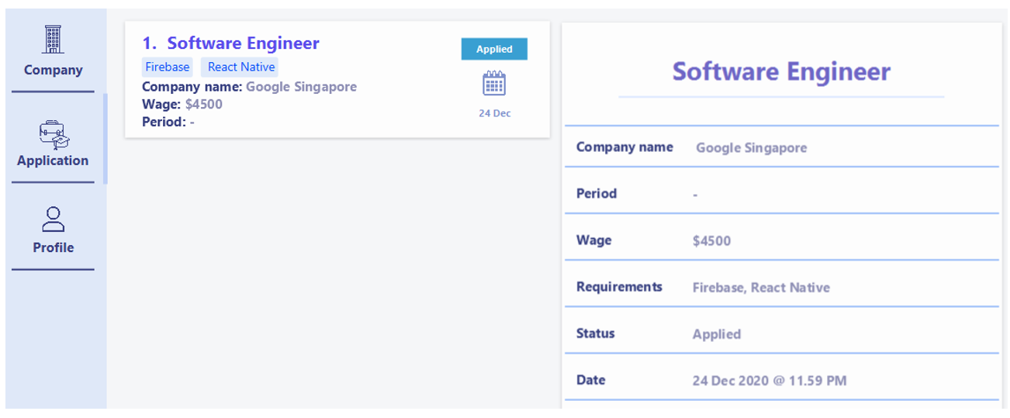Select Google Singapore in the application card
Viewport: 1010px width, 418px height.
pyautogui.click(x=301, y=87)
